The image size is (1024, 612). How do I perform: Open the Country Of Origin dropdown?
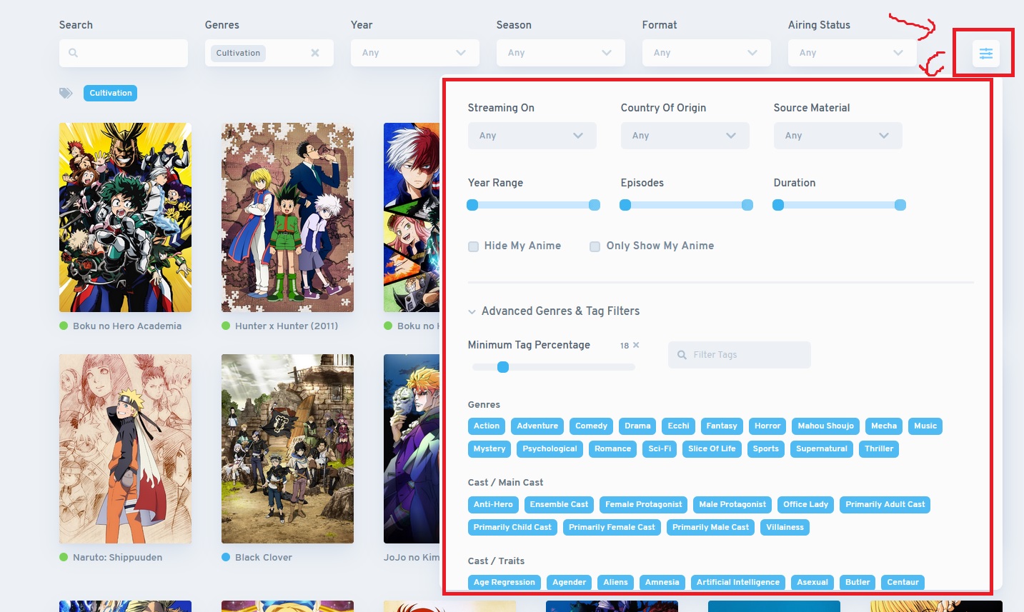click(685, 136)
